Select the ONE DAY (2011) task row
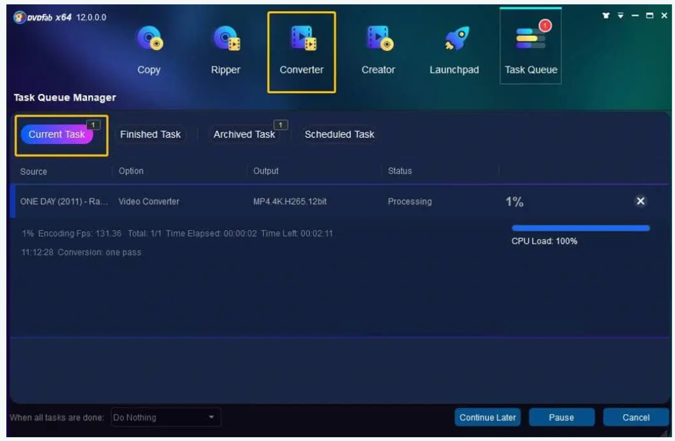The height and width of the screenshot is (441, 675). point(250,201)
